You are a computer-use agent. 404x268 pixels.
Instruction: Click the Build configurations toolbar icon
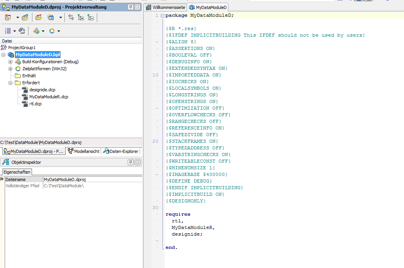(x=36, y=31)
